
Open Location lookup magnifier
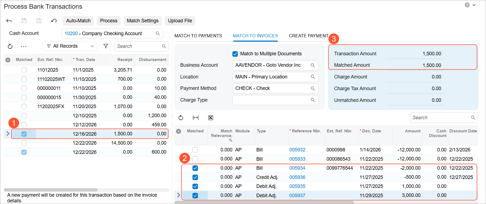point(313,77)
